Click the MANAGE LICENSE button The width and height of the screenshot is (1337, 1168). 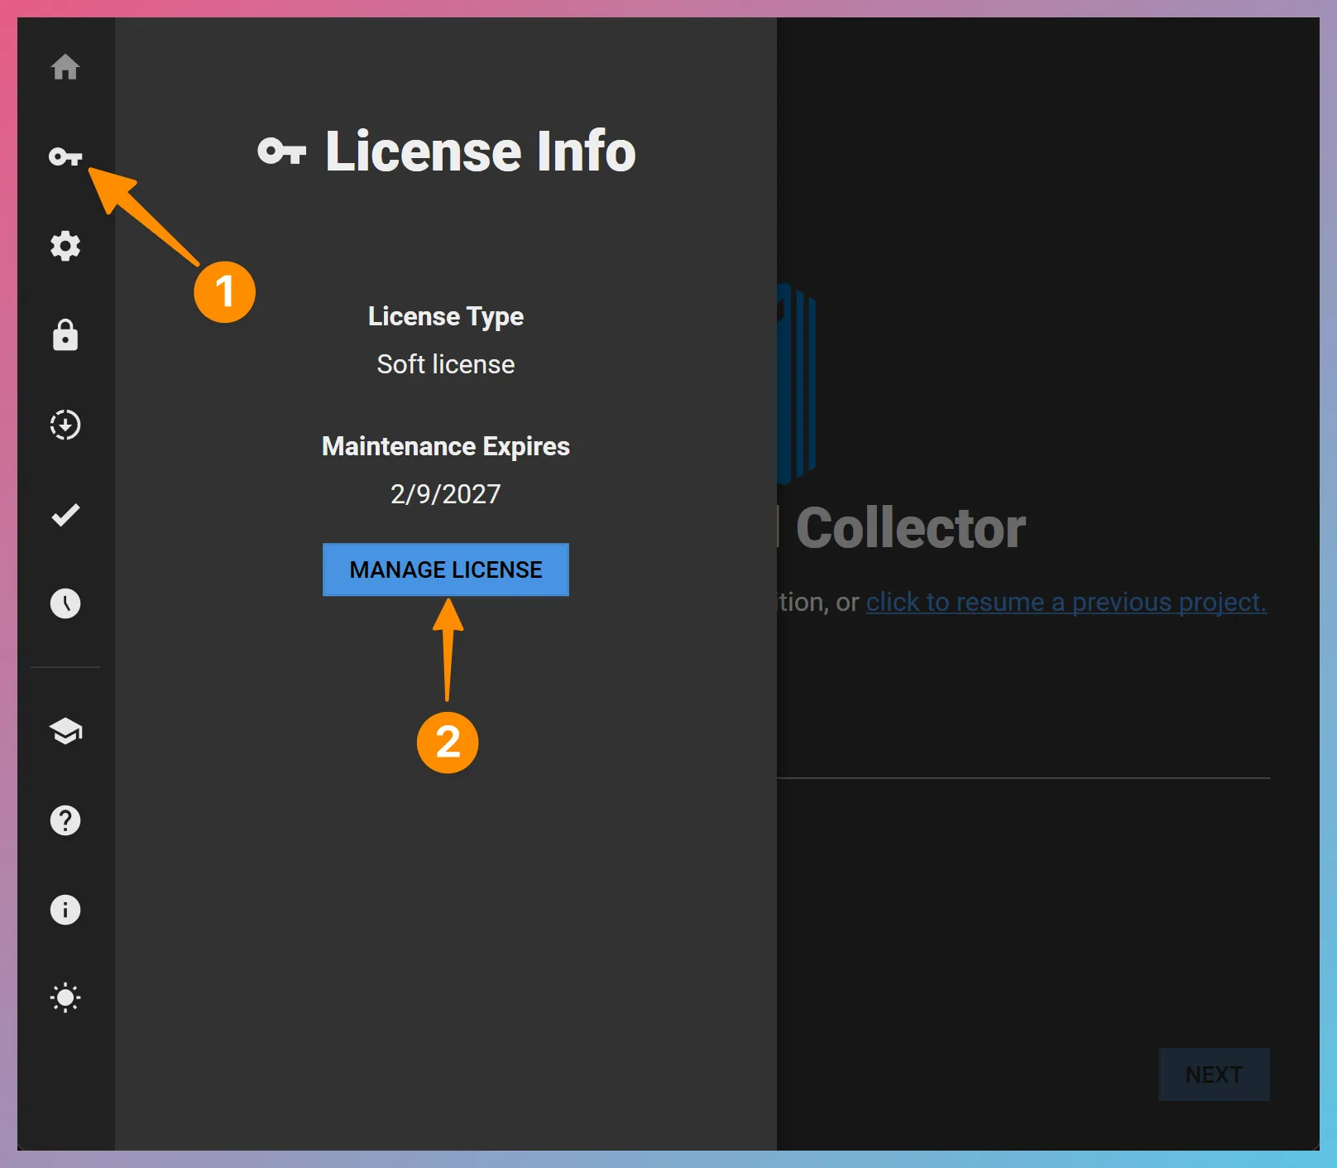tap(445, 570)
